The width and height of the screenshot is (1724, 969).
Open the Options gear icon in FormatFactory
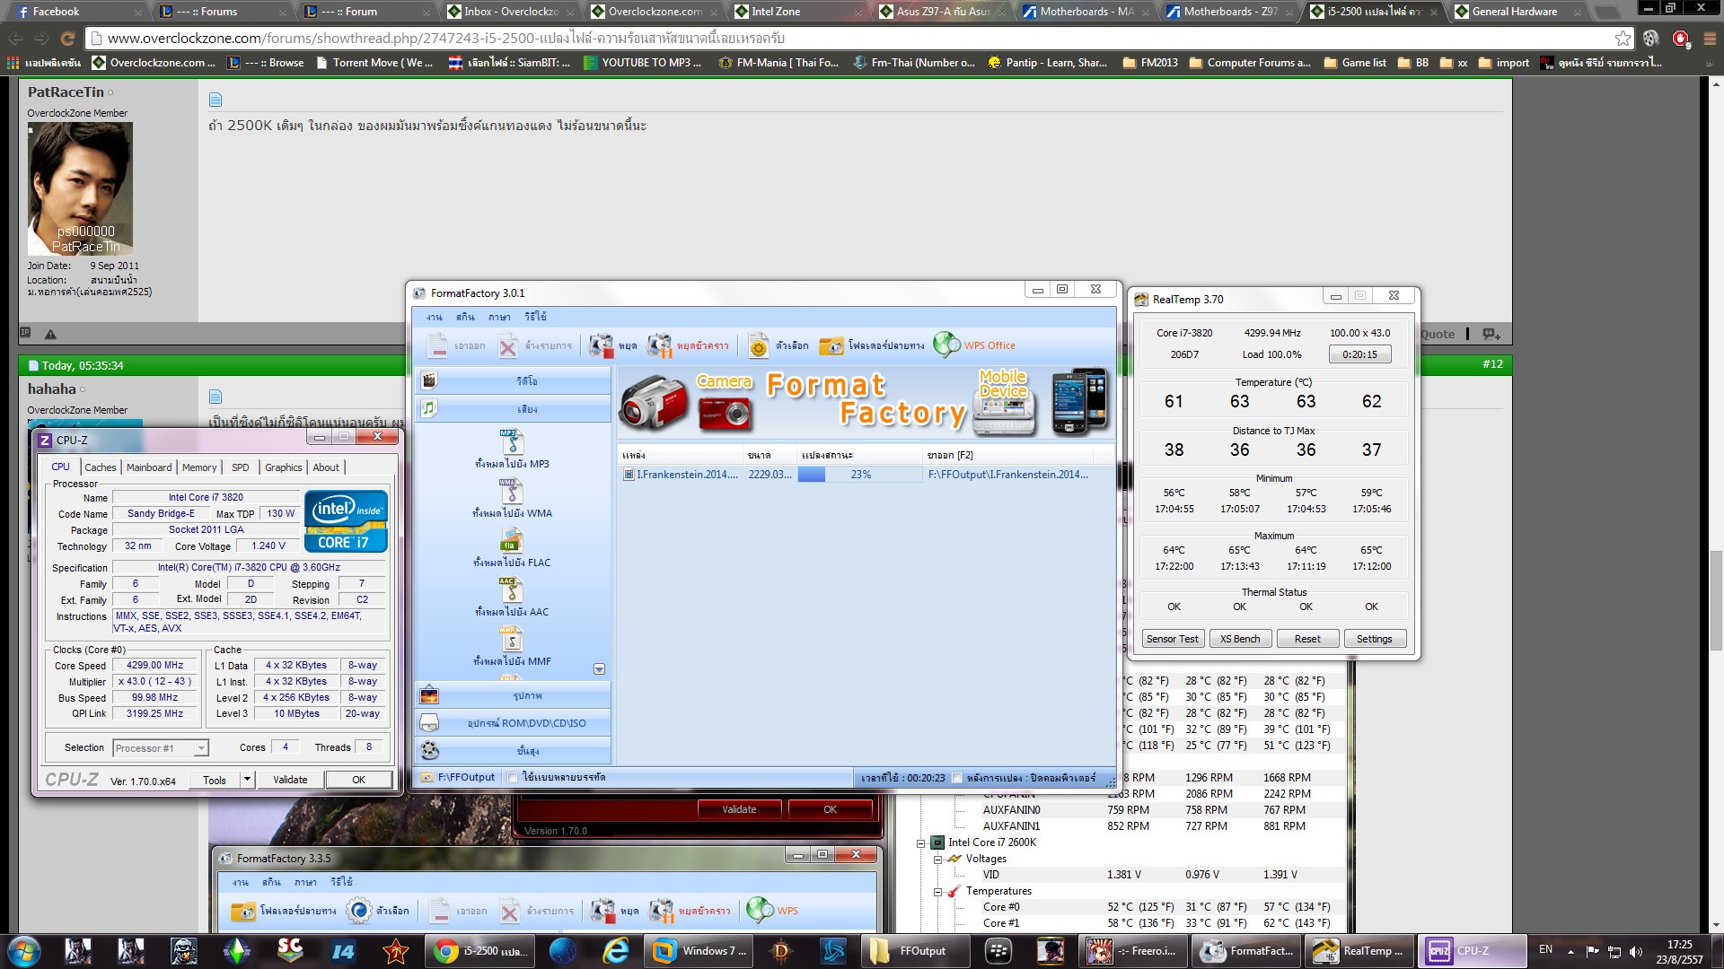(759, 345)
